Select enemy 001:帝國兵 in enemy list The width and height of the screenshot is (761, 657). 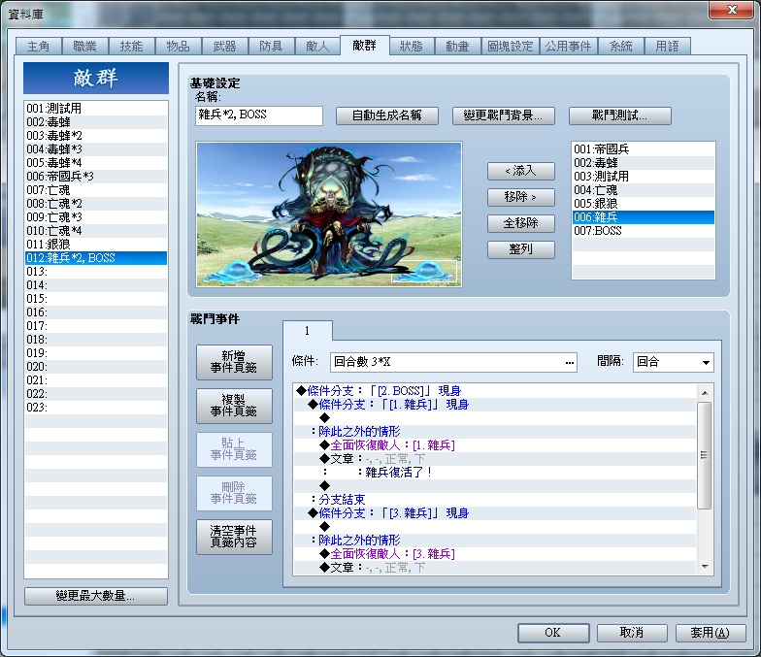pyautogui.click(x=643, y=149)
